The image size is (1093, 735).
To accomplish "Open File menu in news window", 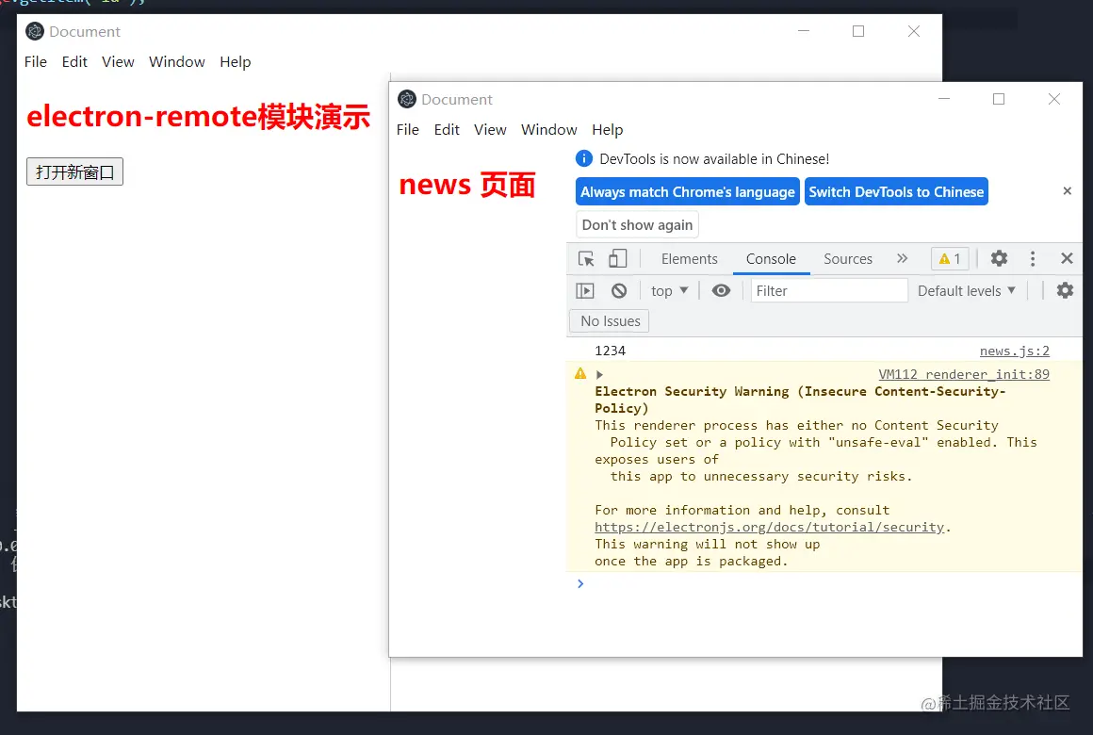I will point(408,130).
